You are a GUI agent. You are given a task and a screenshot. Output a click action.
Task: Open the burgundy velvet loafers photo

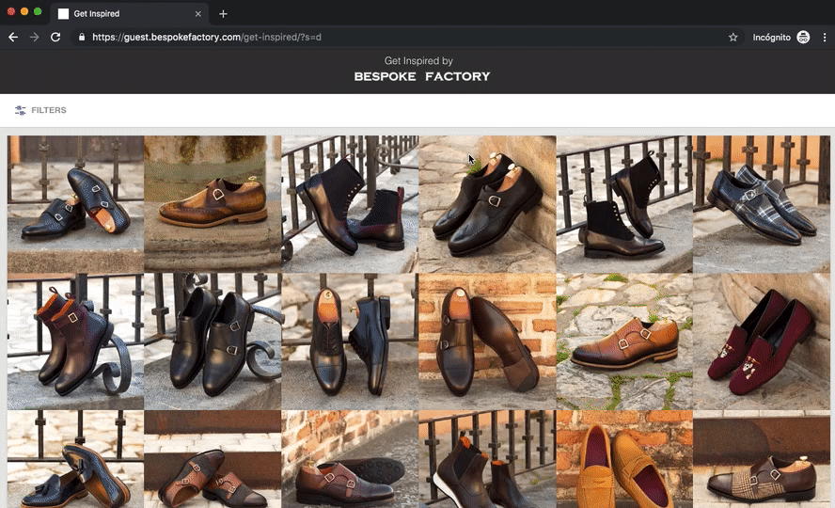(762, 341)
